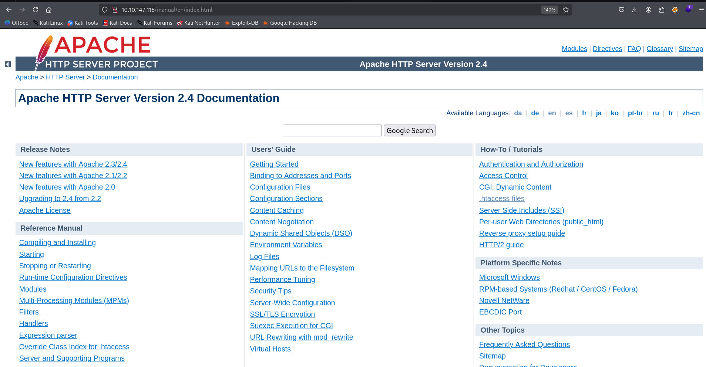Image resolution: width=706 pixels, height=367 pixels.
Task: Reset zoom by clicking the 140% indicator
Action: [549, 10]
